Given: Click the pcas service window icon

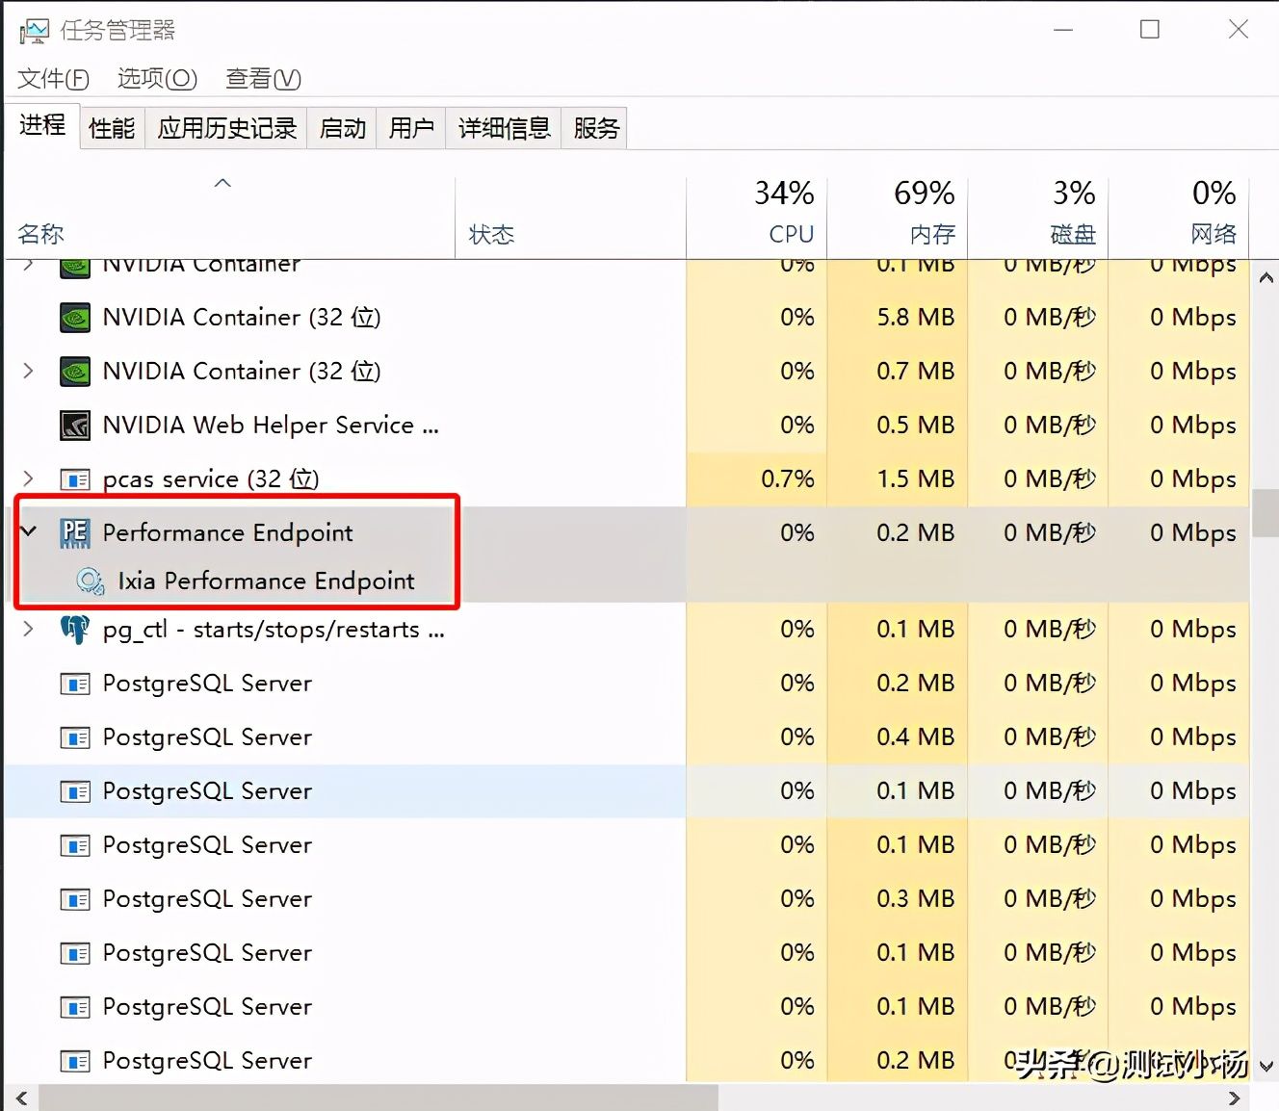Looking at the screenshot, I should [x=75, y=478].
